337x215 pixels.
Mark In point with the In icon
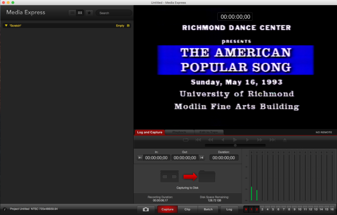[140, 157]
